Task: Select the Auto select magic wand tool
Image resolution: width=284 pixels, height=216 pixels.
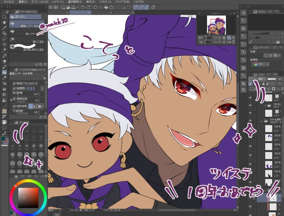Action: coord(4,49)
